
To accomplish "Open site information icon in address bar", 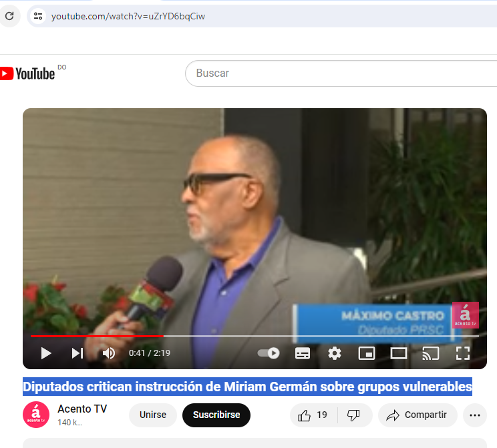I will tap(38, 16).
